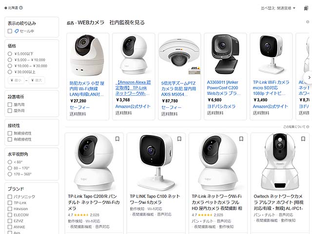The width and height of the screenshot is (312, 234).
Task: Bookmark TP-Link ネットワークWi-Fi pet camera
Action: 241,138
